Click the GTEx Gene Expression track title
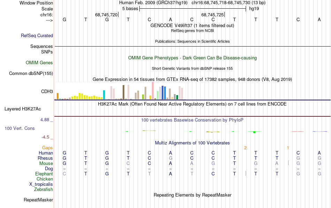The image size is (331, 208). [x=192, y=80]
